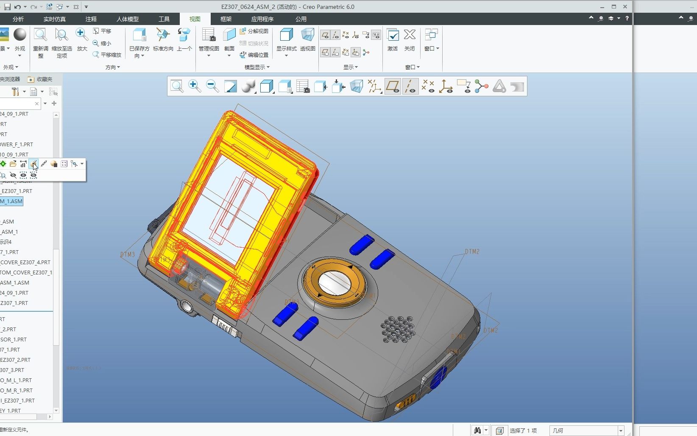Image resolution: width=697 pixels, height=436 pixels.
Task: Click Annotation Display icon in graphics toolbar
Action: (463, 87)
